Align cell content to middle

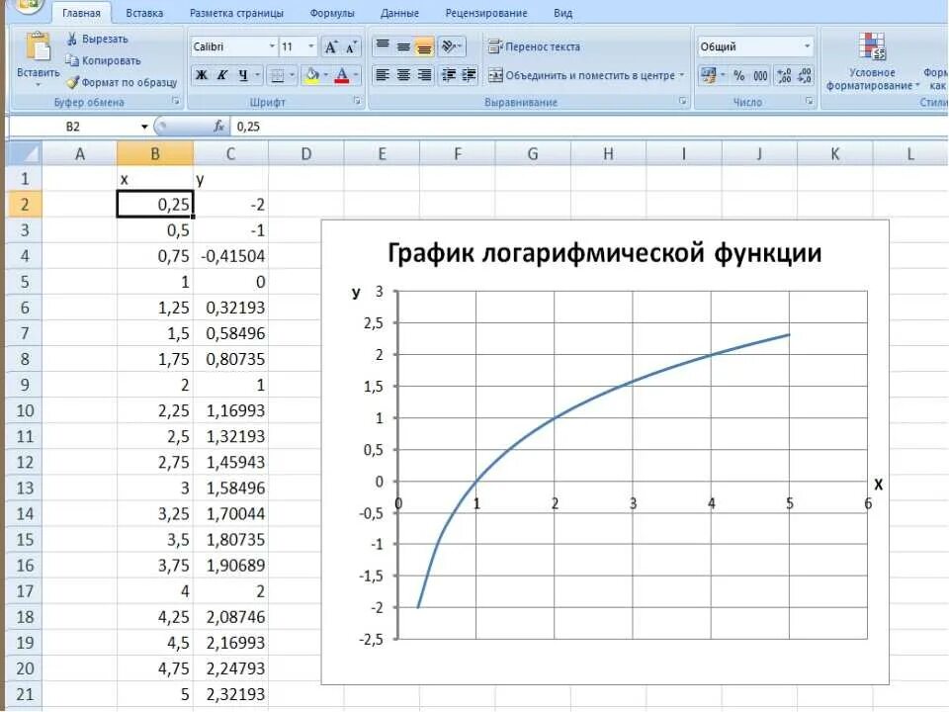(x=403, y=46)
